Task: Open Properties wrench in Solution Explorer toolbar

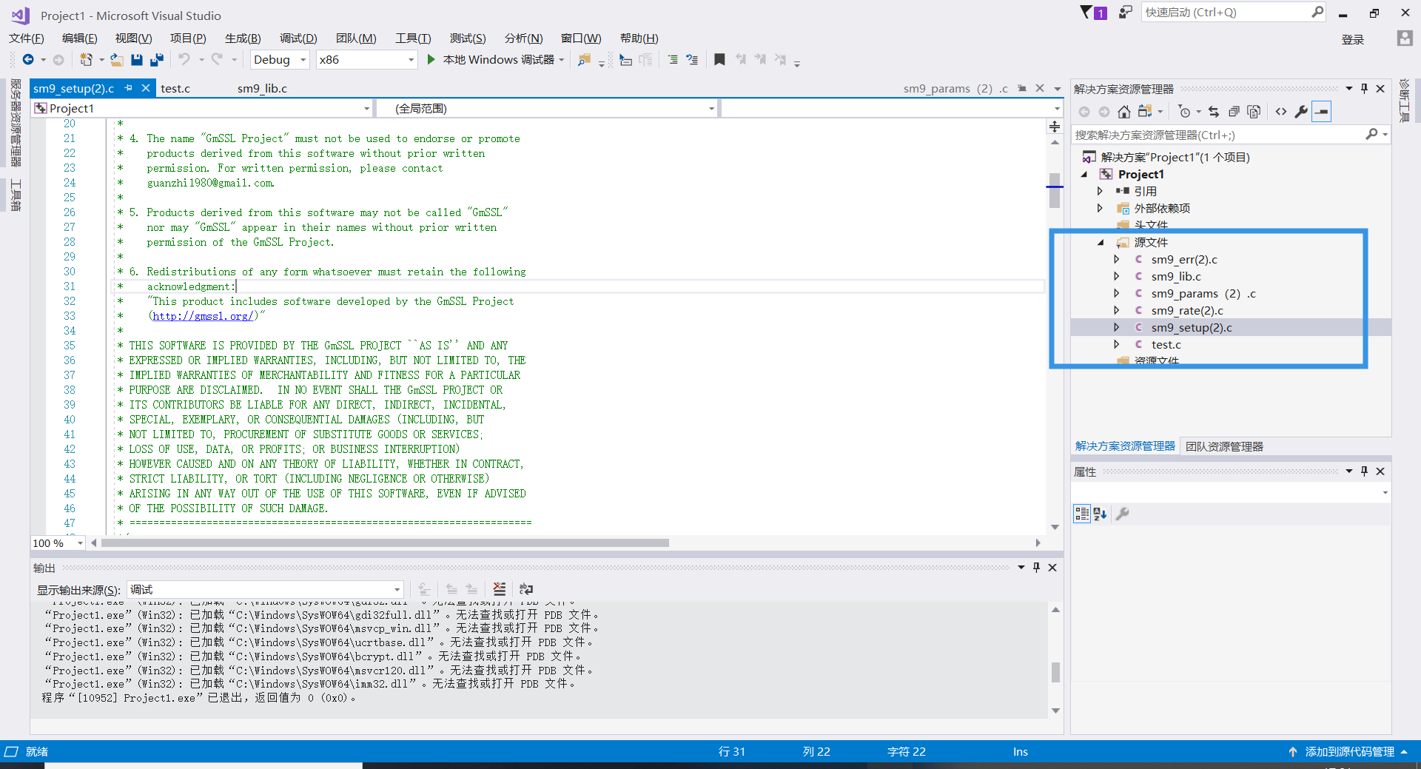Action: point(1301,112)
